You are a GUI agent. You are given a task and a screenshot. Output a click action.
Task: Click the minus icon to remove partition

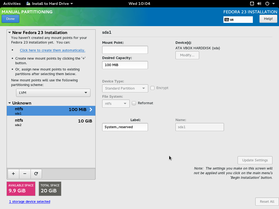click(x=25, y=174)
